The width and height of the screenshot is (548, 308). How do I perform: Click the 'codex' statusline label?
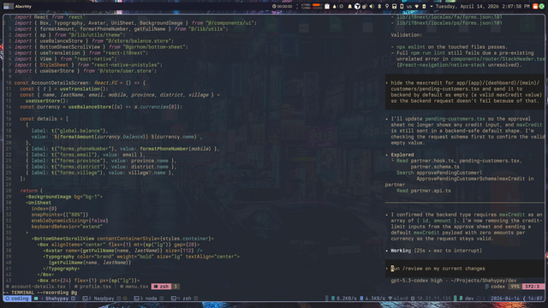498,287
